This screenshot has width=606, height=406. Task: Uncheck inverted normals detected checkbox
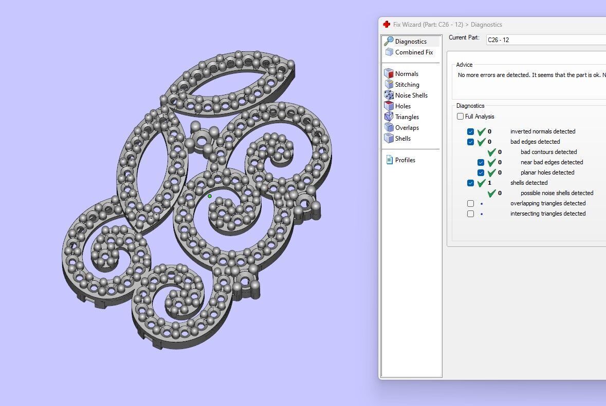[470, 131]
